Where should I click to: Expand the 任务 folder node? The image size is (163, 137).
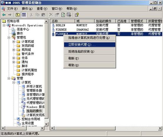[x=14, y=58]
